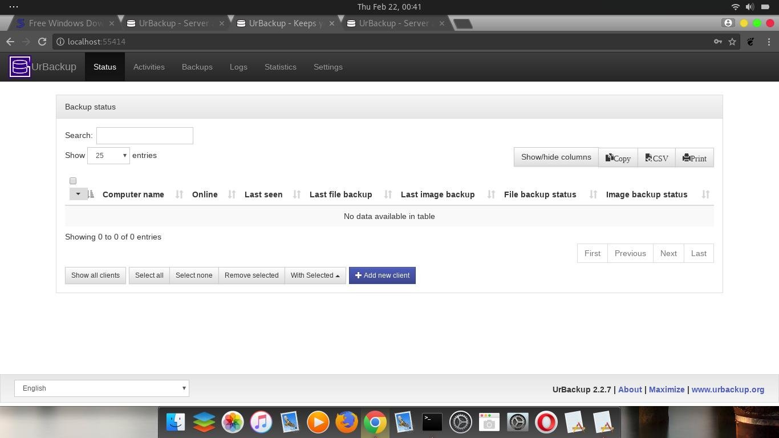Open the small caret dropdown in table header
The width and height of the screenshot is (779, 438).
coord(78,194)
